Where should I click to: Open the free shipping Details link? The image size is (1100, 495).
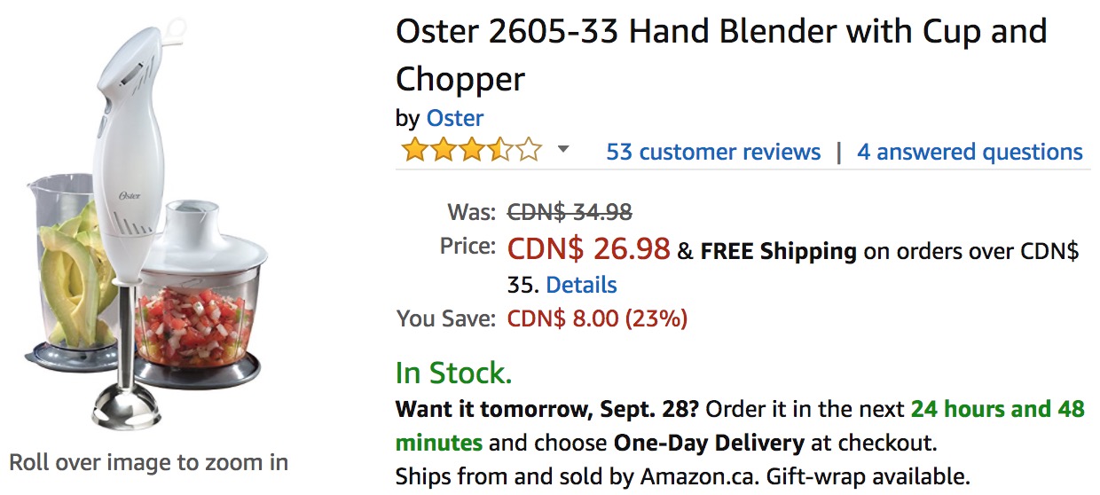(x=581, y=285)
